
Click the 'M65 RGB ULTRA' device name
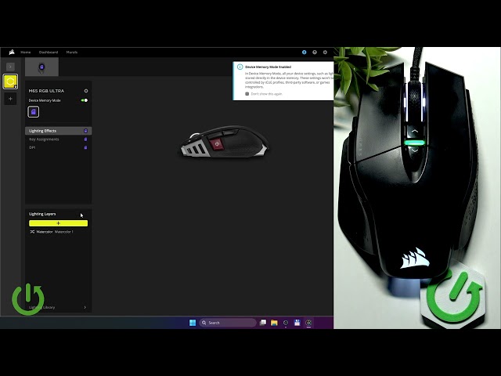tap(46, 91)
